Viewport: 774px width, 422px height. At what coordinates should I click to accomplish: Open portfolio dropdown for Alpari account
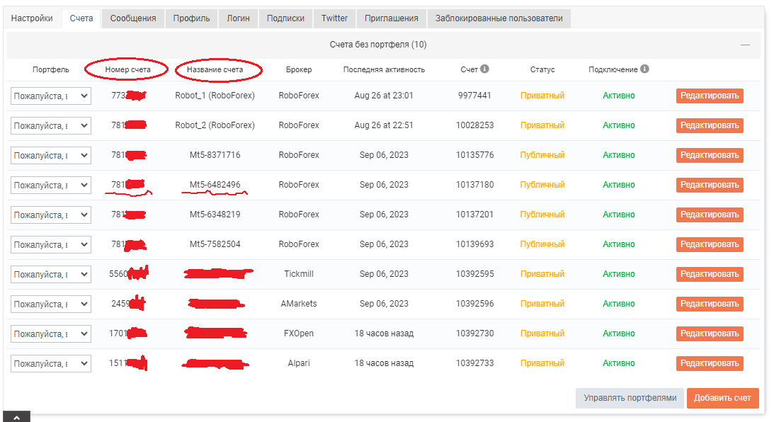[x=51, y=363]
